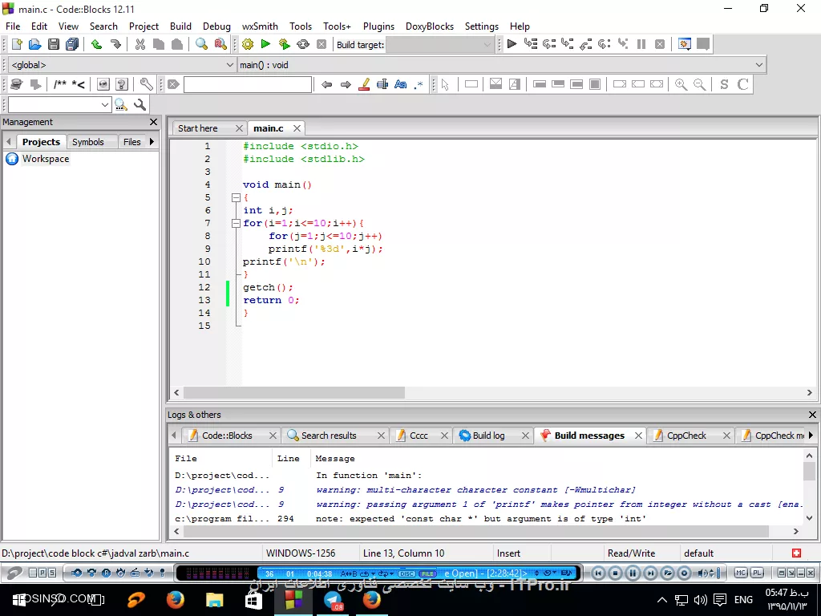Toggle regular expression (.*) search option
Viewport: 821px width, 616px height.
click(x=419, y=84)
